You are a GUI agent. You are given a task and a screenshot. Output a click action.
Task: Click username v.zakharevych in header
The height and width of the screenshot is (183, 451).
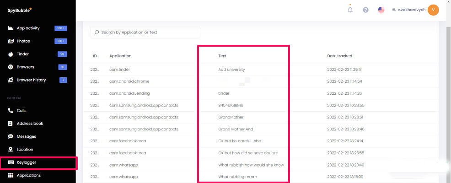(412, 10)
